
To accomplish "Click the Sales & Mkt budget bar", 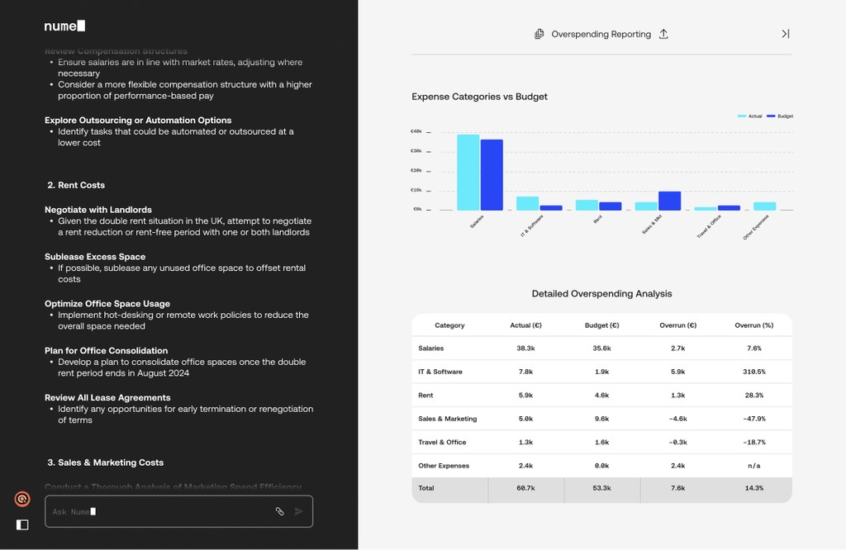I will (669, 201).
